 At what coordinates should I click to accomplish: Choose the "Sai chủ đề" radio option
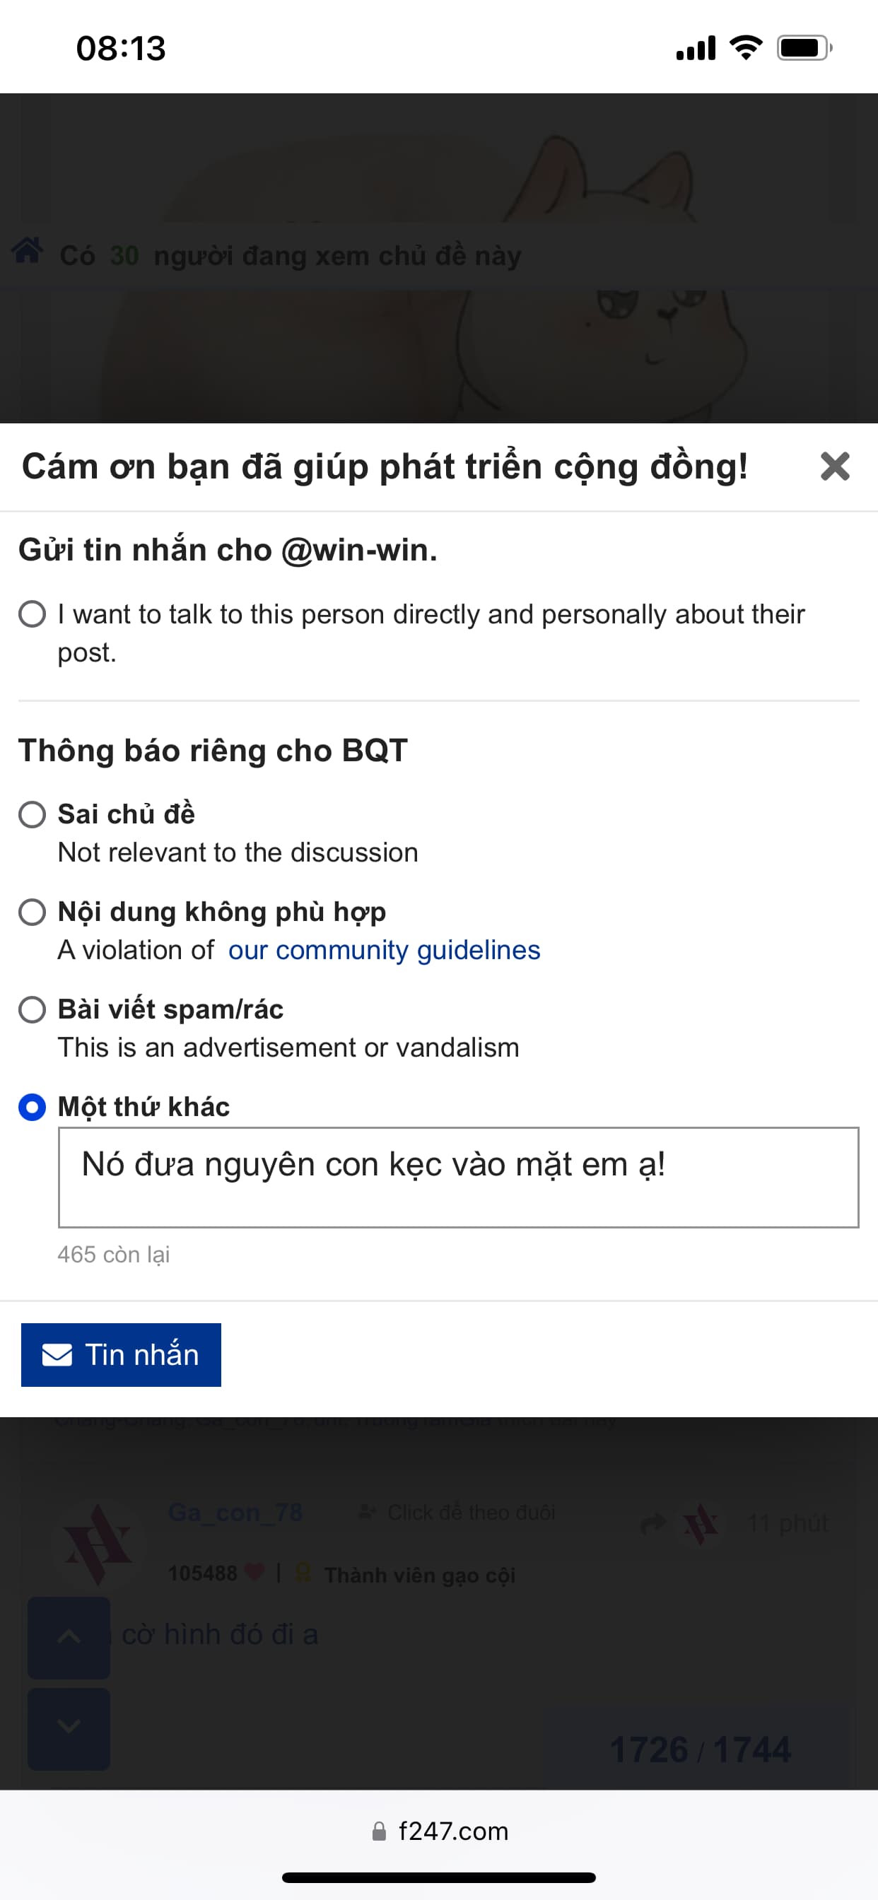[32, 814]
